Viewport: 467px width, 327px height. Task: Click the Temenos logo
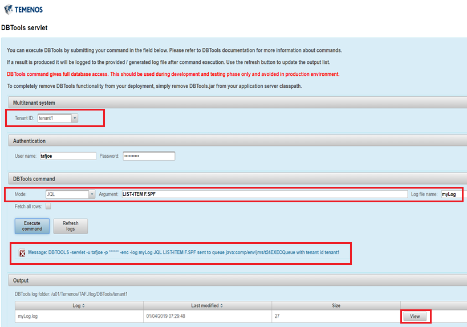pyautogui.click(x=23, y=9)
